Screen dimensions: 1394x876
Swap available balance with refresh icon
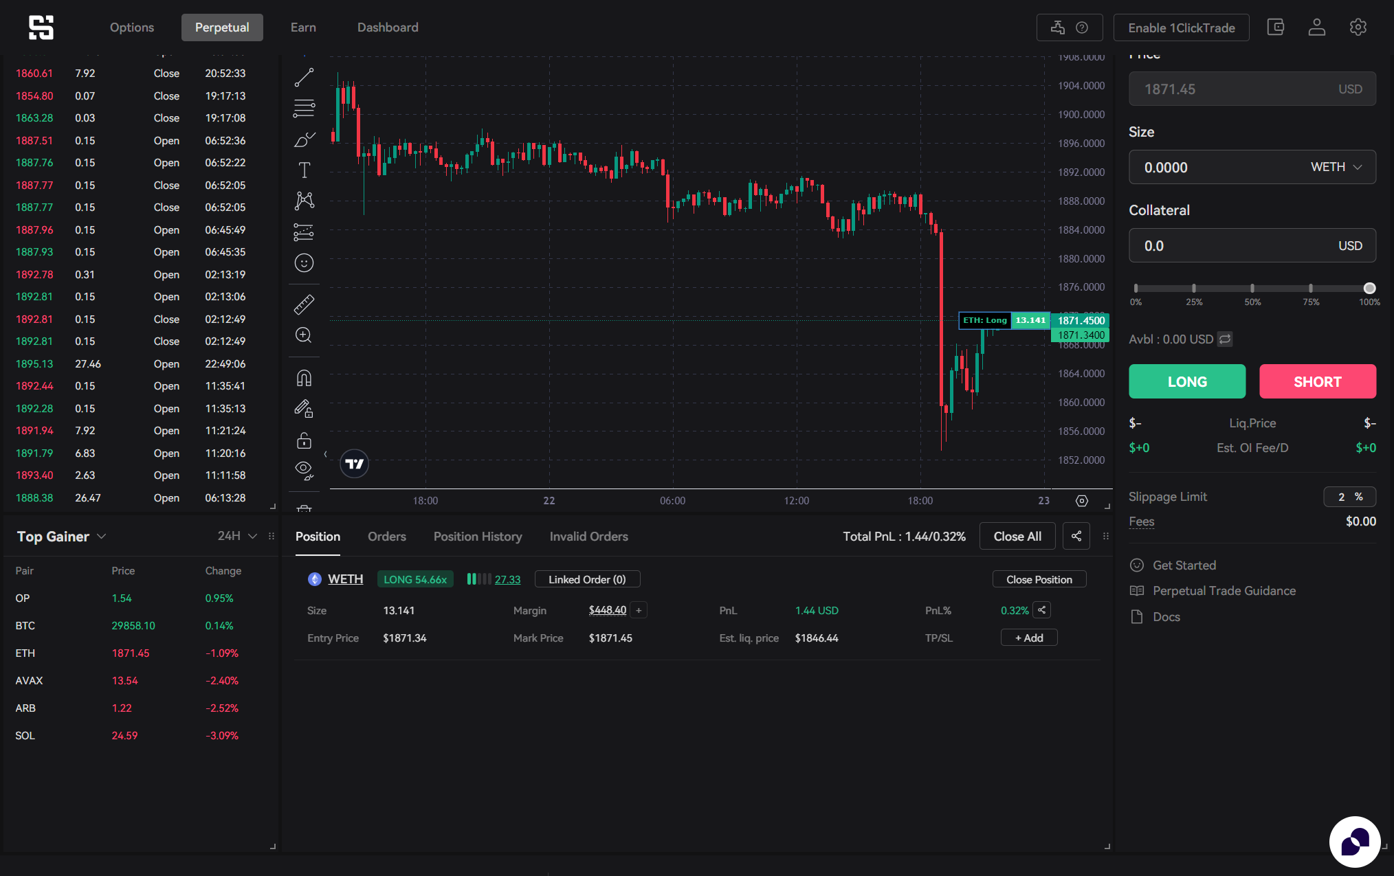pos(1225,339)
